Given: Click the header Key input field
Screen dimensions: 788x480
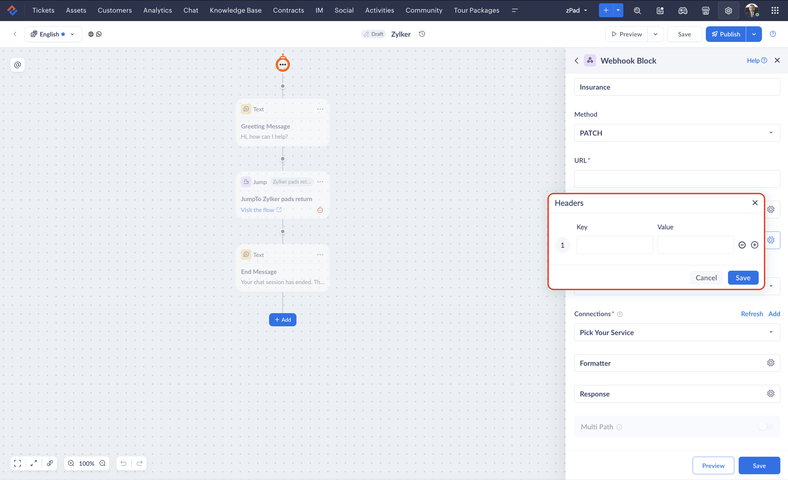Looking at the screenshot, I should tap(614, 245).
